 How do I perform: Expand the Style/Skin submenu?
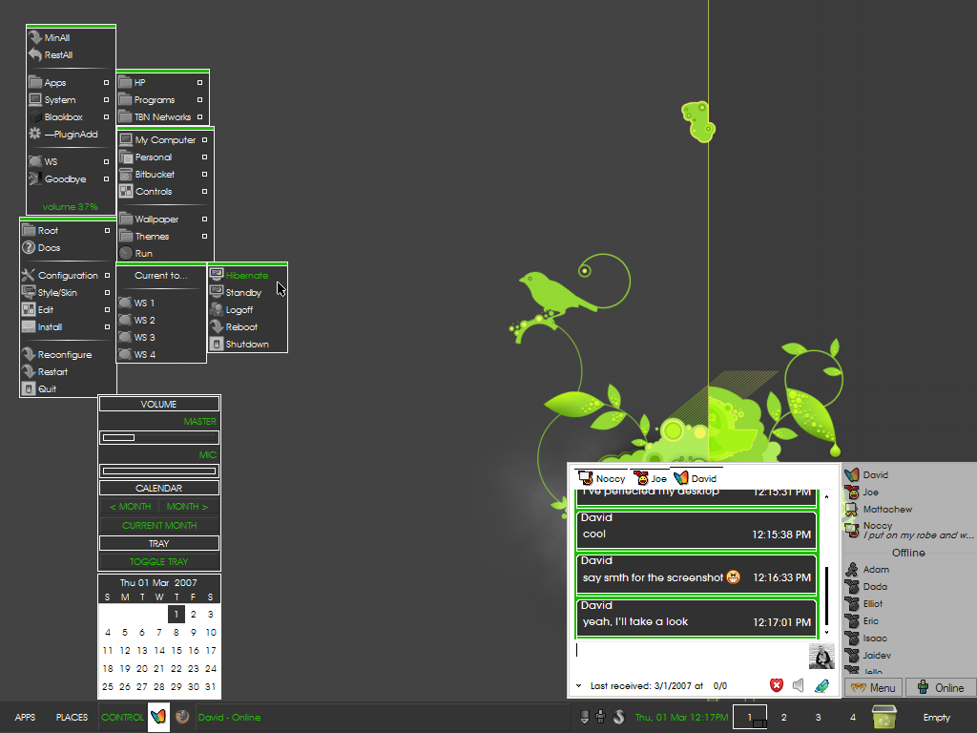click(x=107, y=292)
